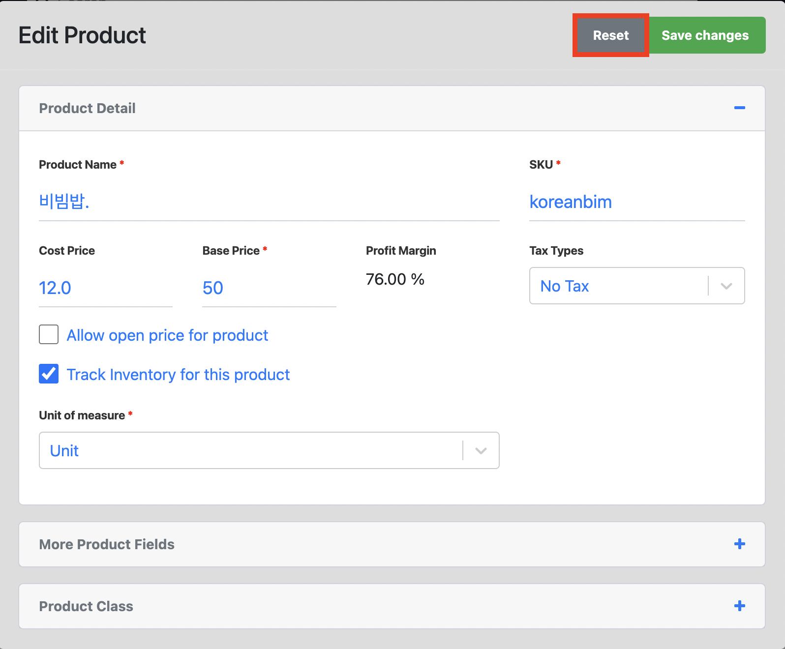Viewport: 785px width, 649px height.
Task: Expand Product Class plus icon
Action: (739, 606)
